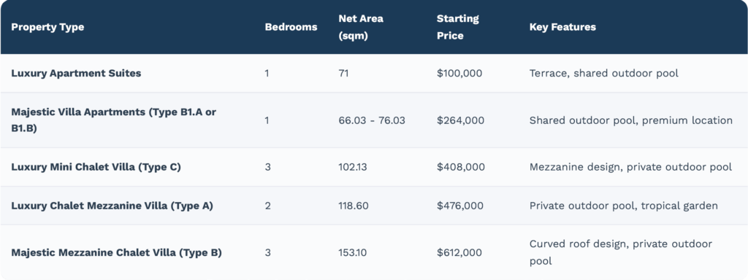
Task: Click the Key Features column header
Action: [562, 27]
